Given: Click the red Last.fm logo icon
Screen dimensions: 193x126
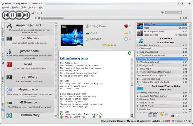Looking at the screenshot, I should [9, 64].
